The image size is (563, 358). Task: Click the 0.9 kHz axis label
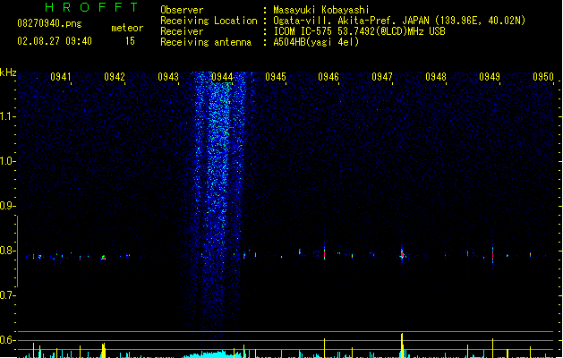tap(7, 206)
